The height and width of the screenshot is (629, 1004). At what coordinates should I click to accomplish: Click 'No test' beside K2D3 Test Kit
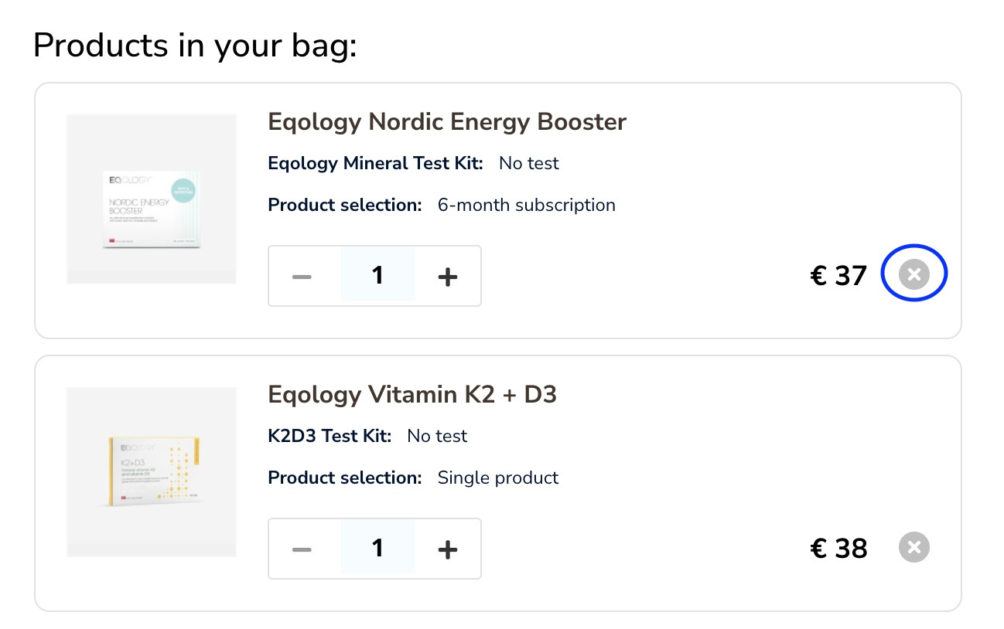tap(437, 437)
